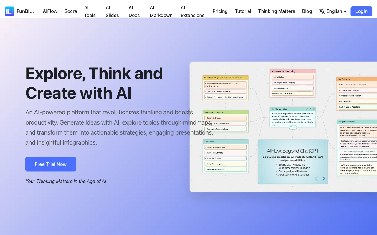Select the All-in-One AI Assistant row

click(x=358, y=107)
